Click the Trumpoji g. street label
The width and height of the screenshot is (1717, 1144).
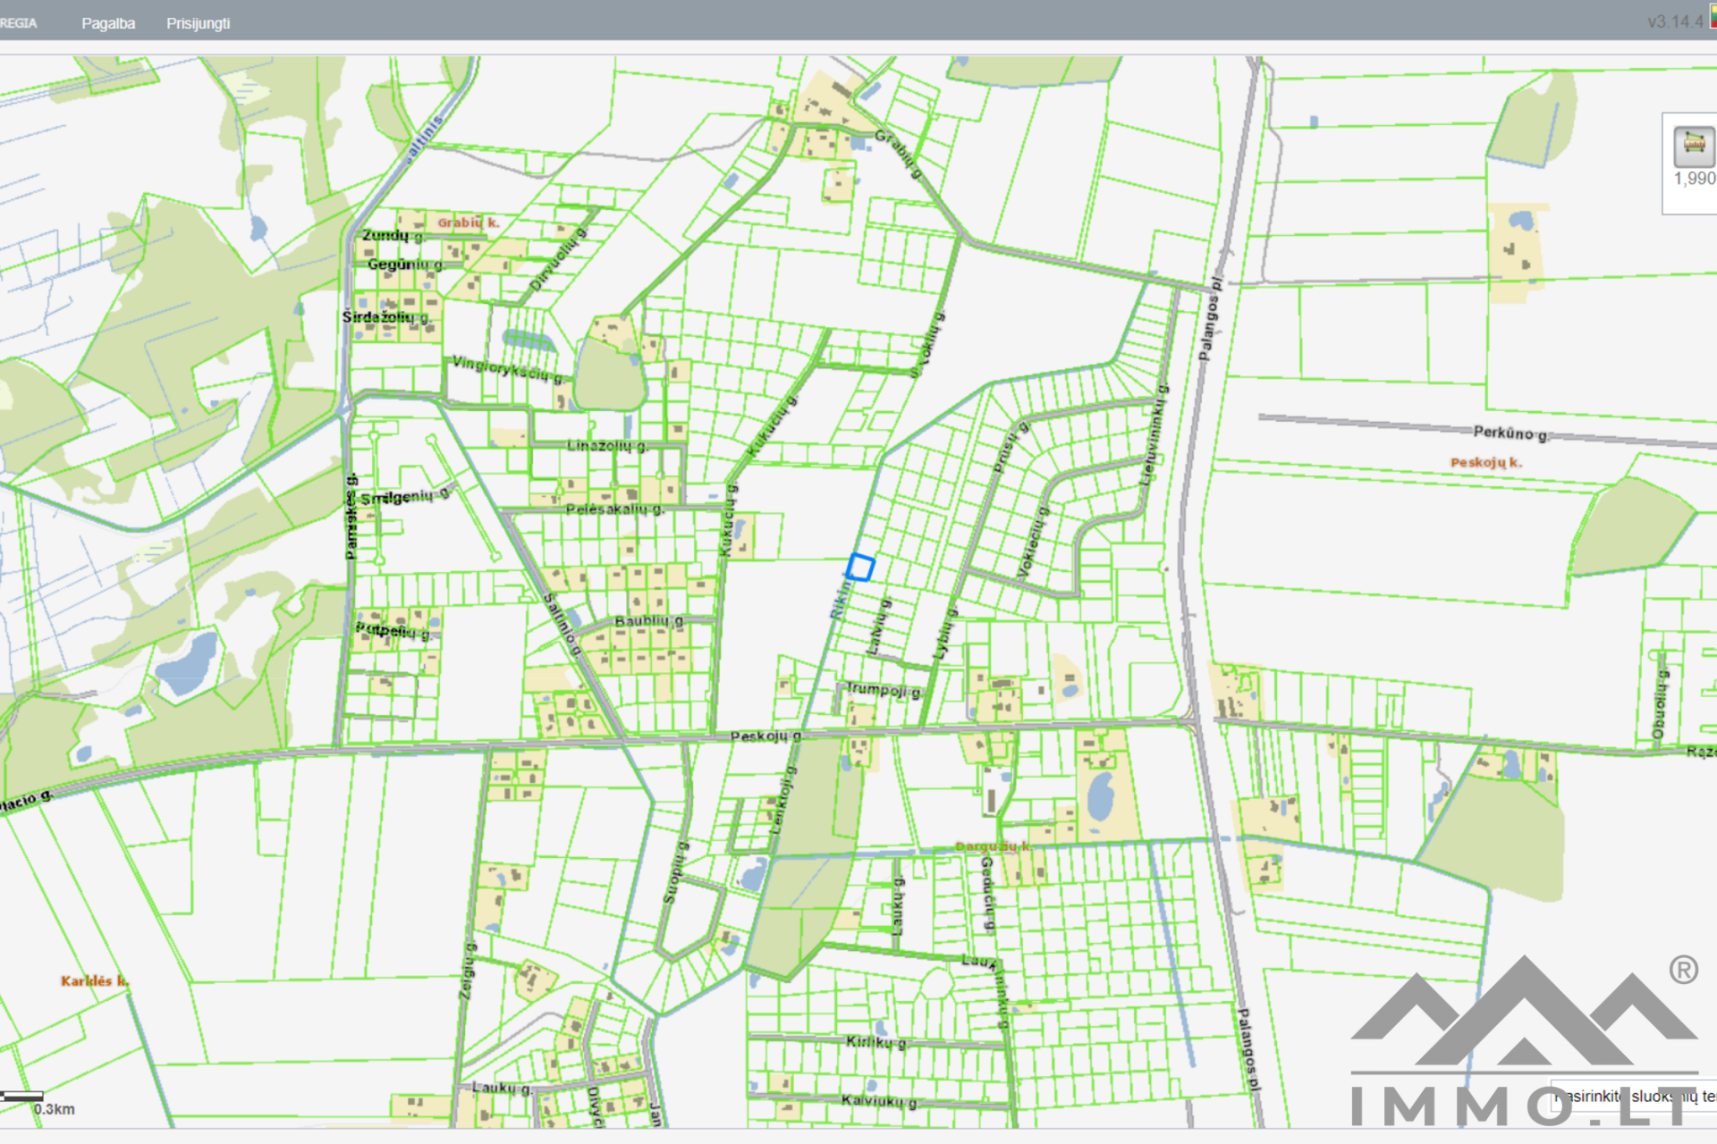pos(882,689)
